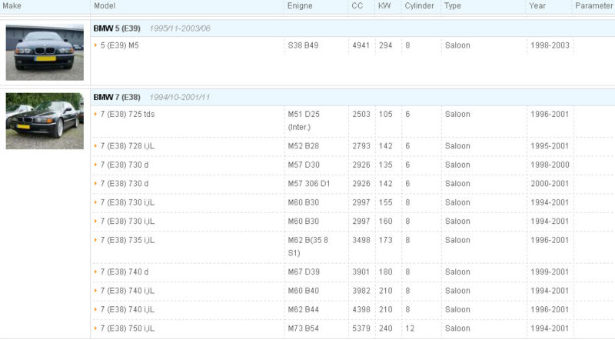The width and height of the screenshot is (615, 340).
Task: Click the BMW 5 (E39) series heading
Action: click(x=117, y=28)
